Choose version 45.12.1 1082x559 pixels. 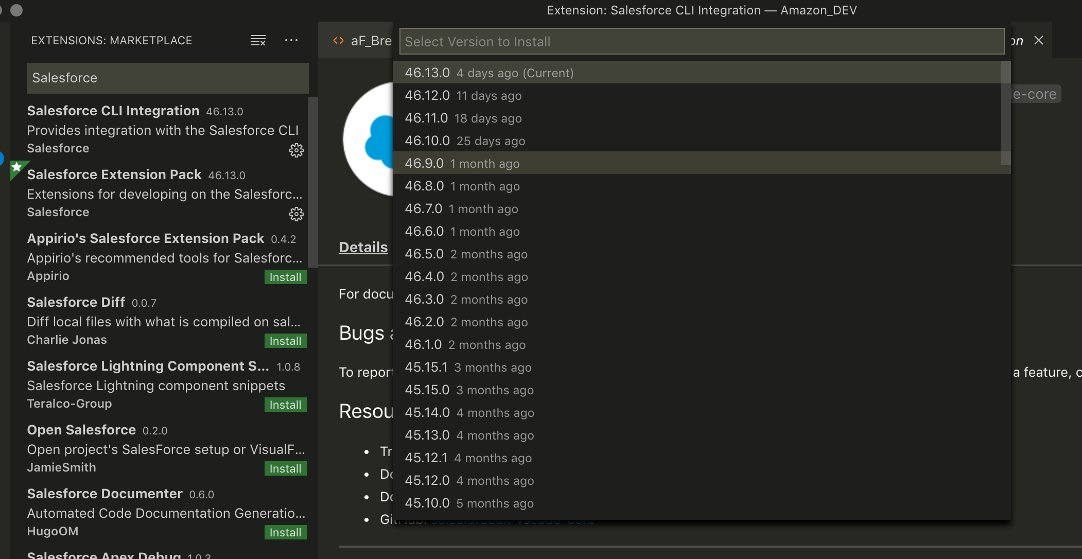[702, 458]
